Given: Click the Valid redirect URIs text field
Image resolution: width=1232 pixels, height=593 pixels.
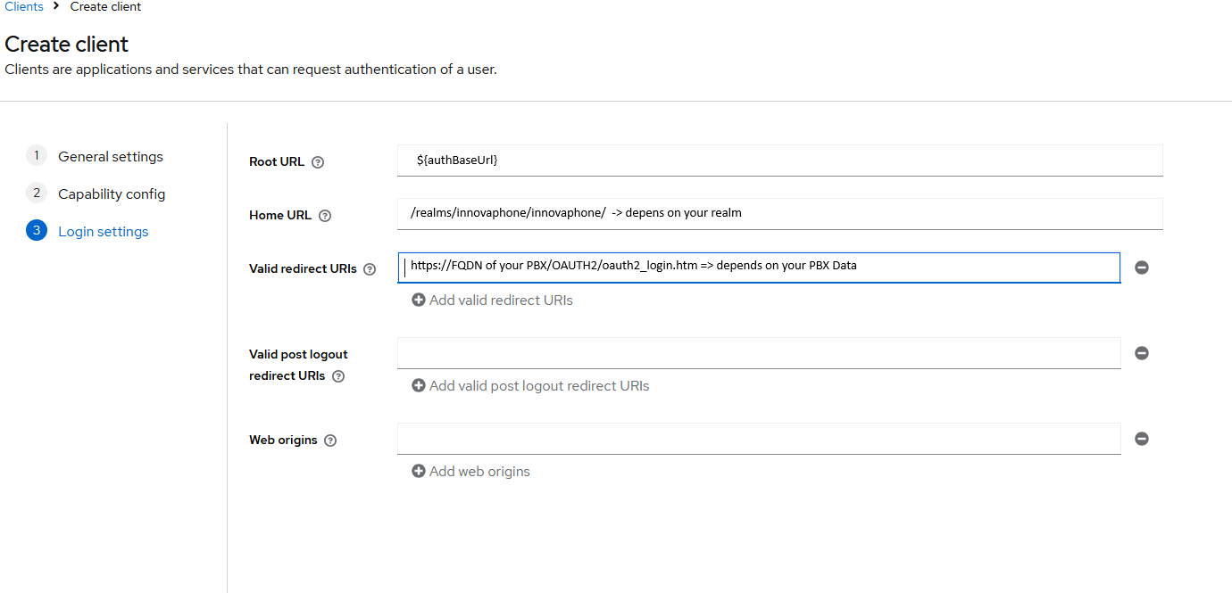Looking at the screenshot, I should [x=759, y=268].
